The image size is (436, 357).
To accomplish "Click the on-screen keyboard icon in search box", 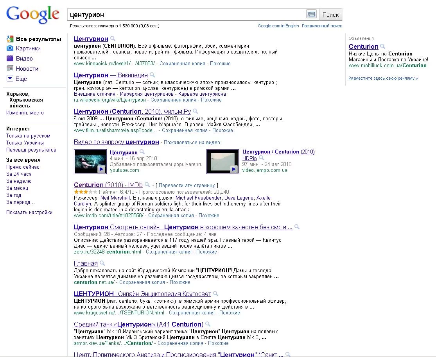I will 311,14.
